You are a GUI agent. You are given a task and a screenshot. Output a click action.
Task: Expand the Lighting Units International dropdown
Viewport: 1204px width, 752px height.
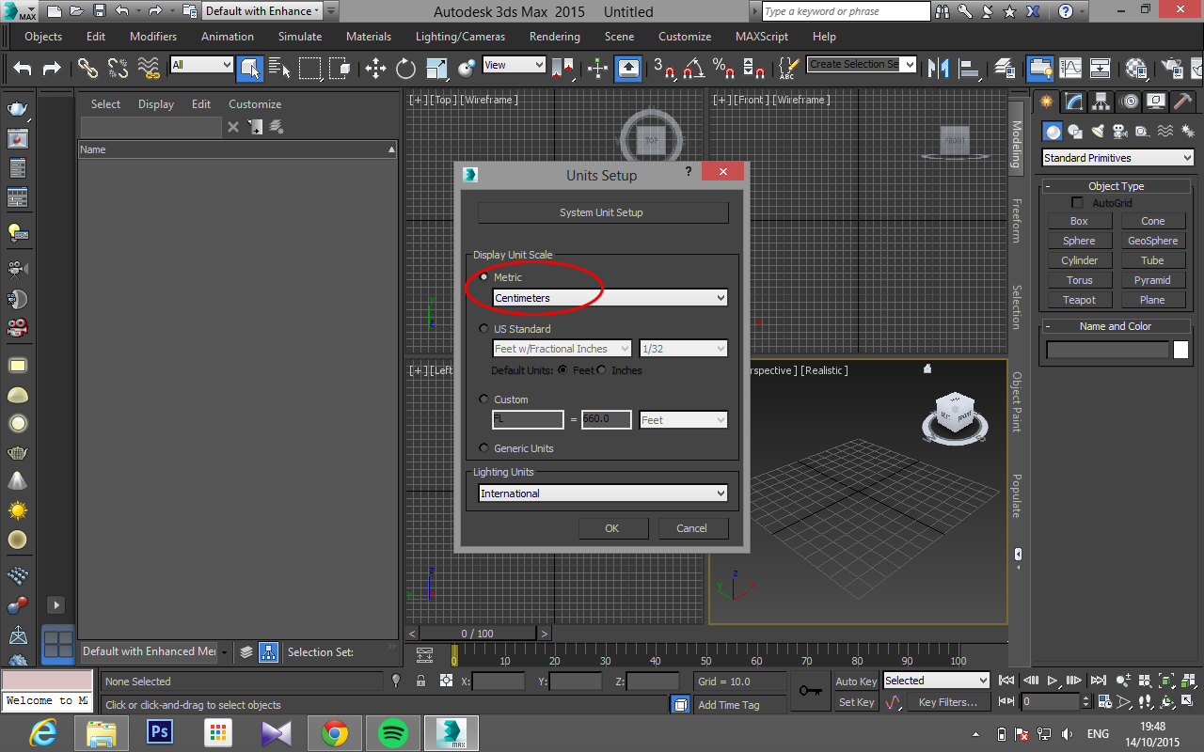[x=603, y=493]
